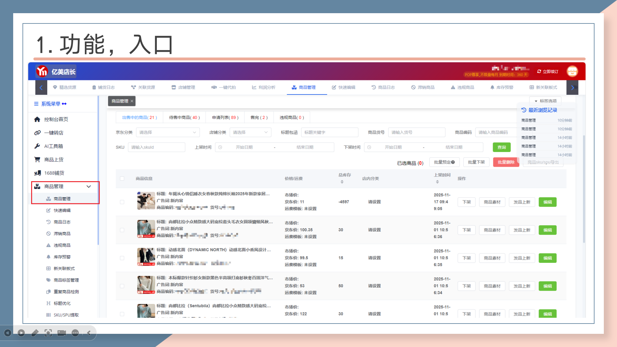The width and height of the screenshot is (617, 347).
Task: Check the select-all header checkbox
Action: pyautogui.click(x=122, y=179)
